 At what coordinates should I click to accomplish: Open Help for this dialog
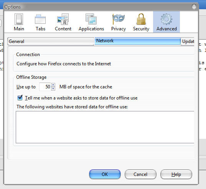coord(176,174)
